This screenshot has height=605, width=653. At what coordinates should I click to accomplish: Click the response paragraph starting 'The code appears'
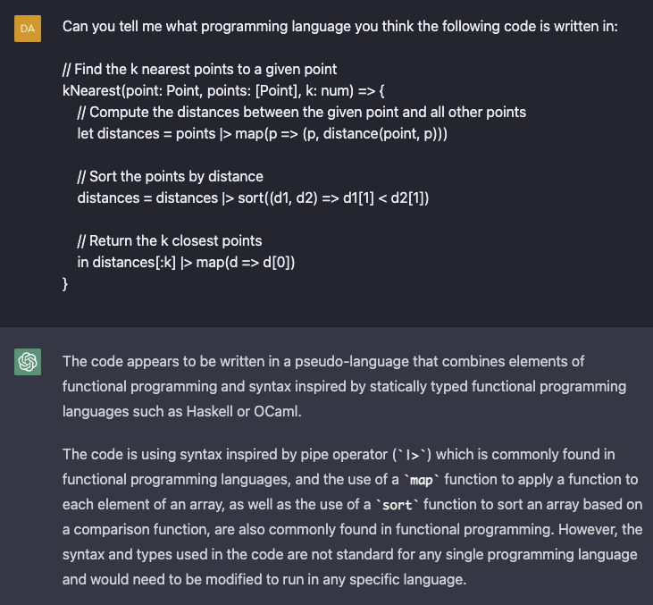click(344, 387)
